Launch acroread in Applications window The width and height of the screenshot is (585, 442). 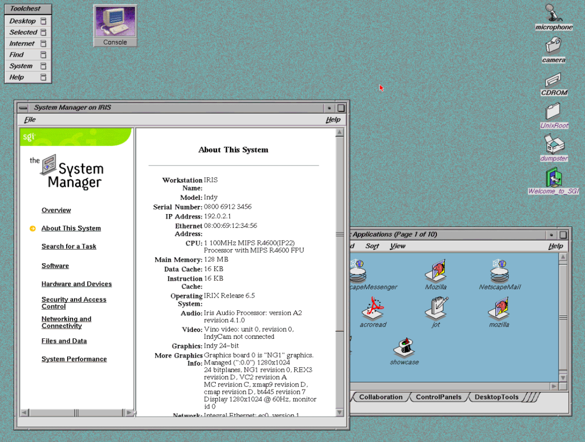click(x=373, y=312)
